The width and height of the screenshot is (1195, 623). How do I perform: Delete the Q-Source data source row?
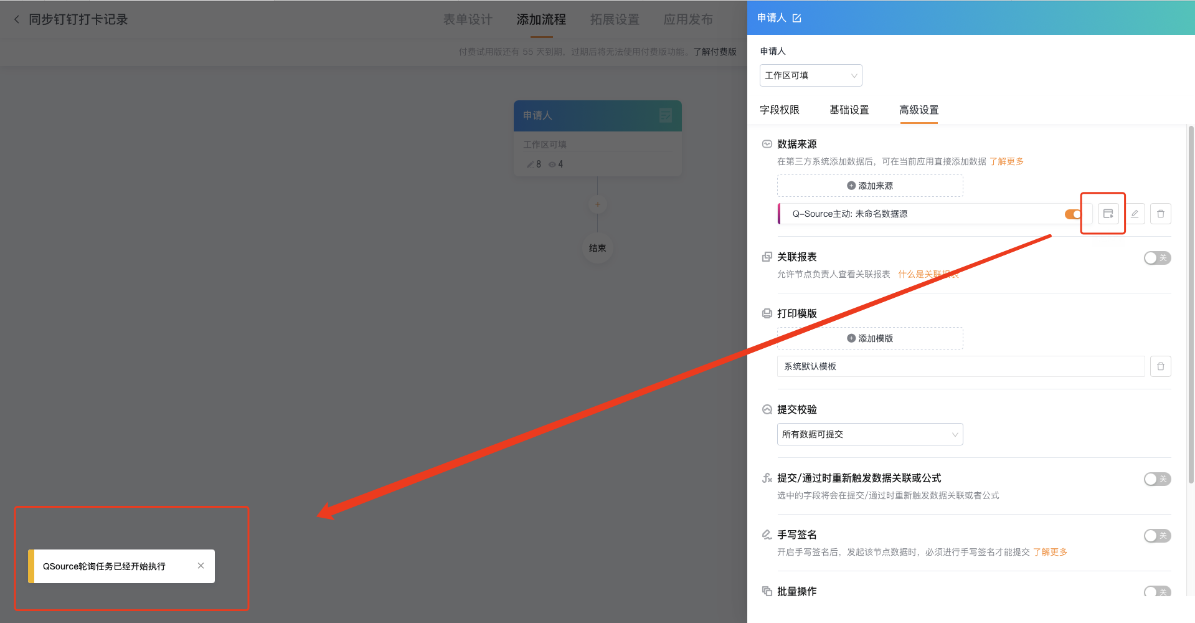(1161, 214)
